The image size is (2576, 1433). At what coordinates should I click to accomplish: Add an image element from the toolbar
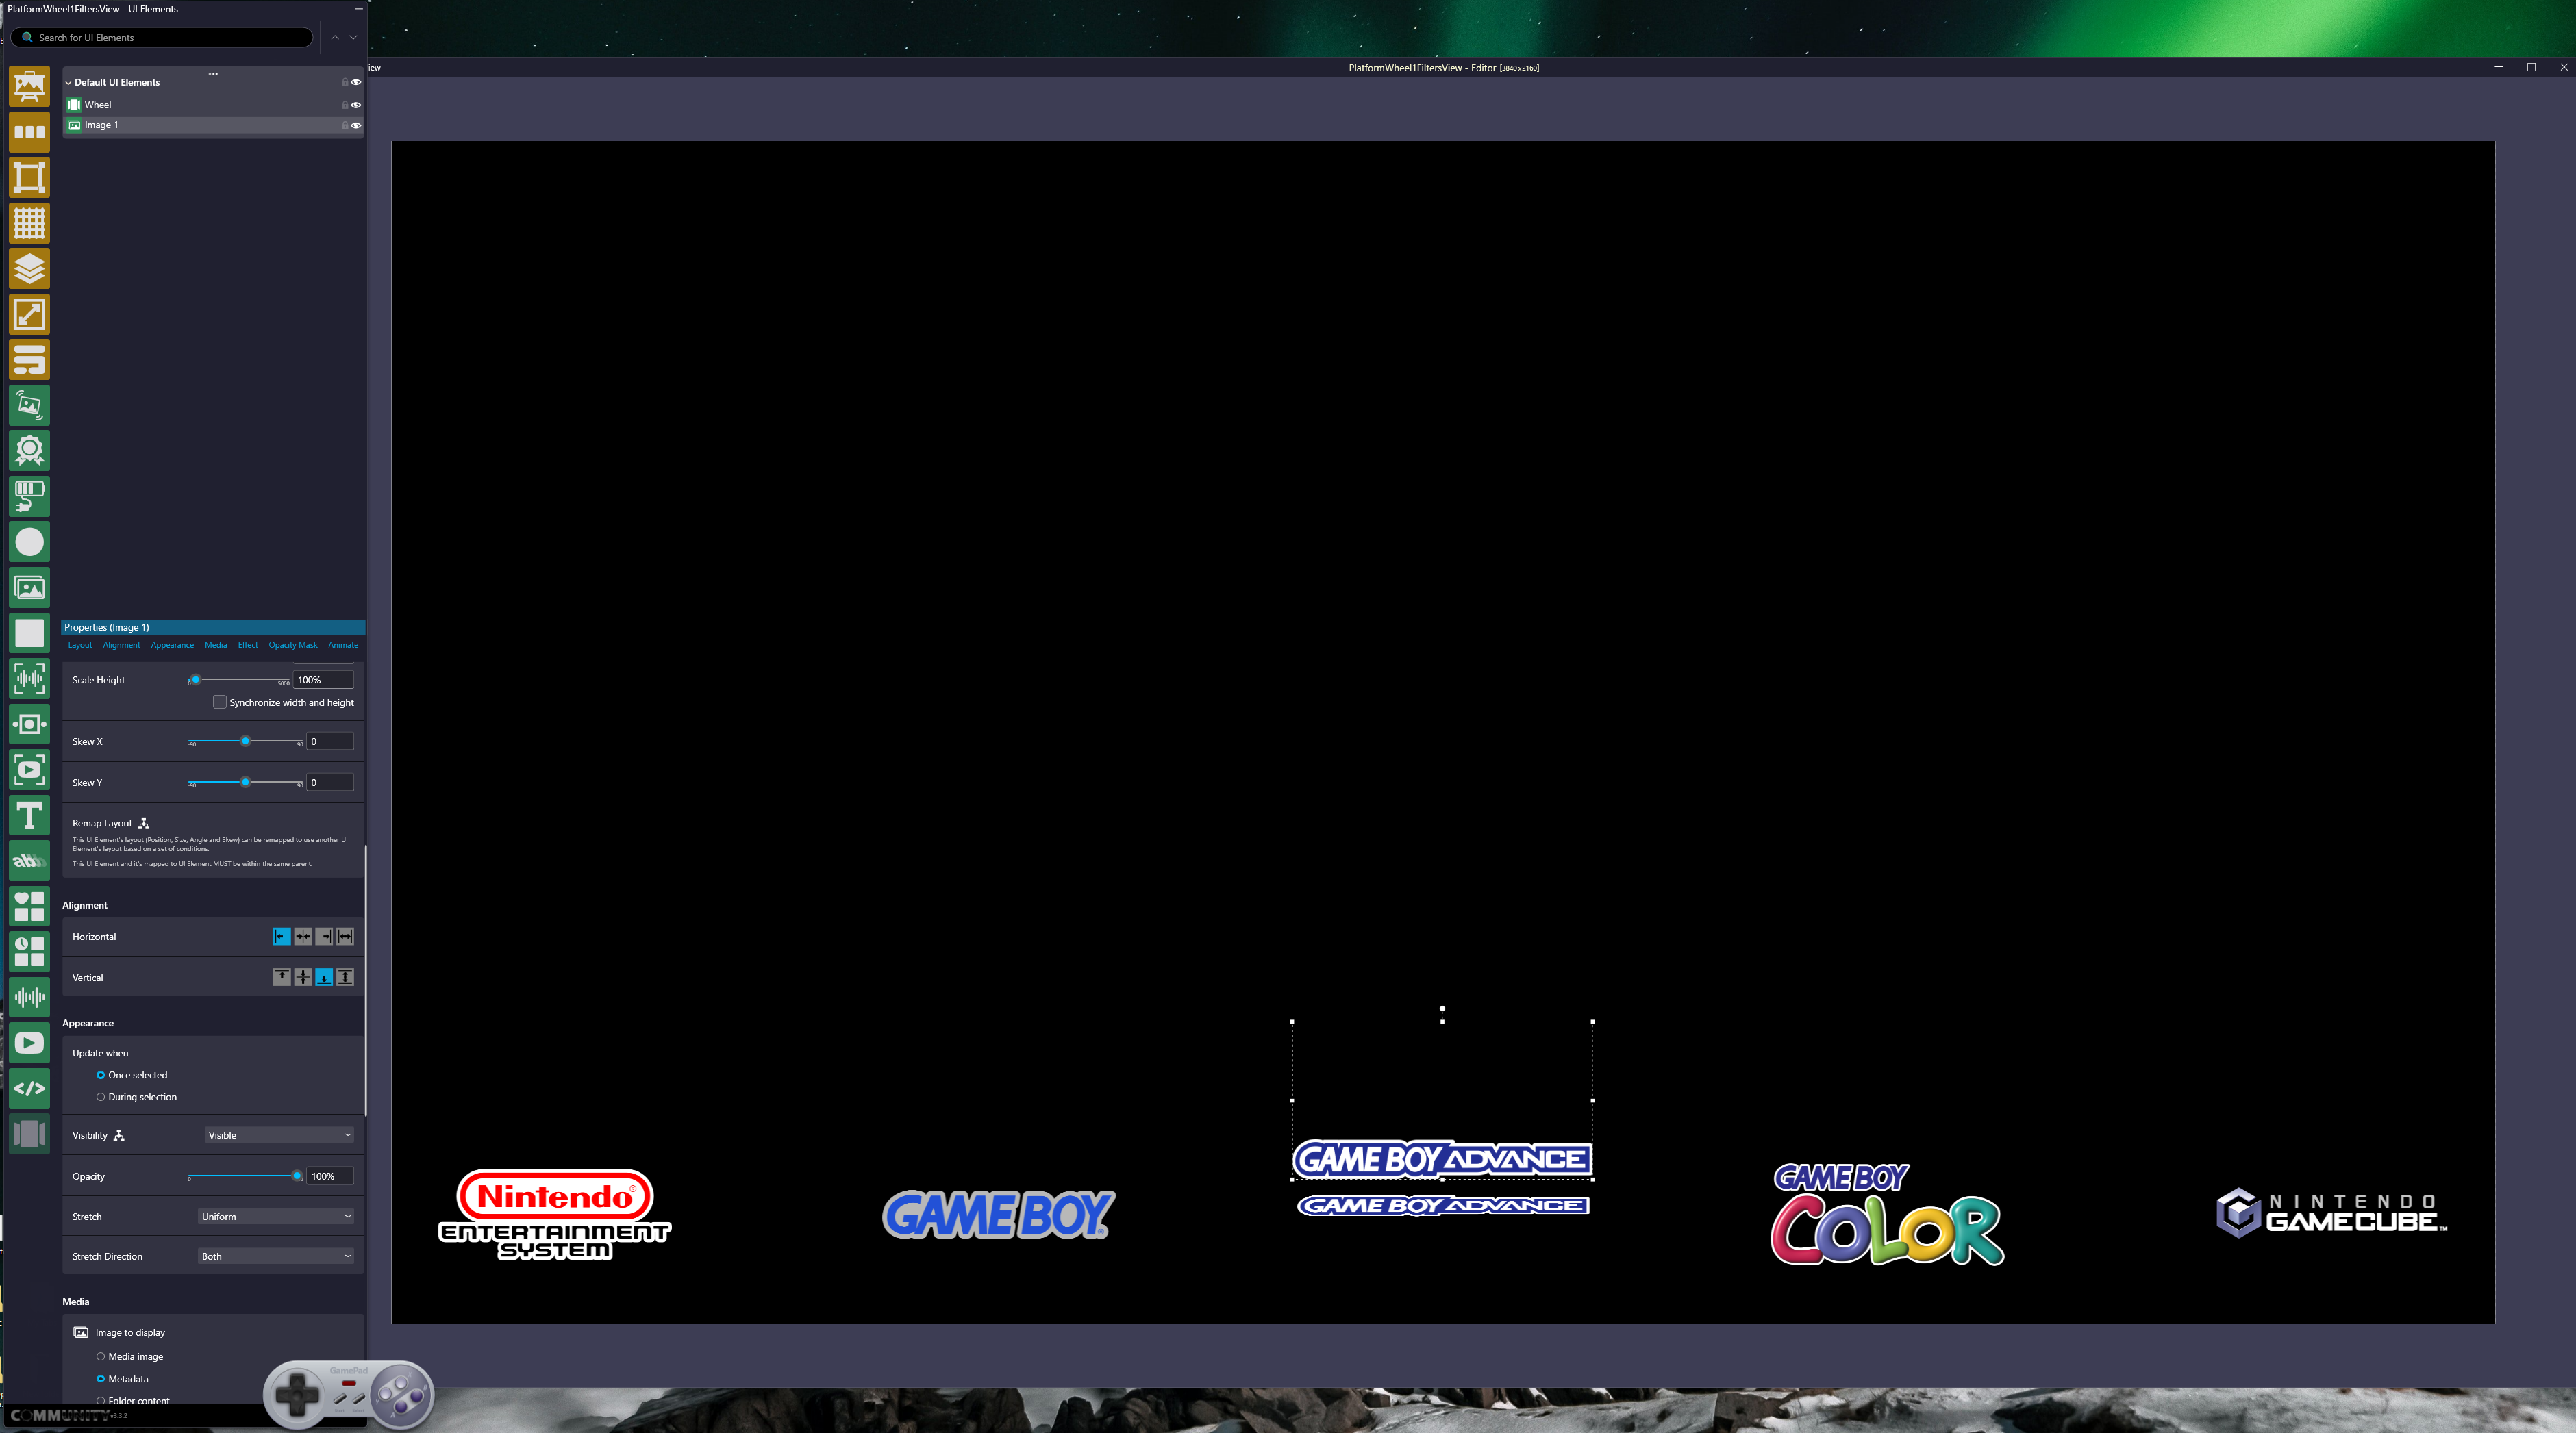click(29, 587)
